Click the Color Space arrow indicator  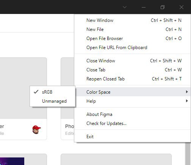click(187, 92)
